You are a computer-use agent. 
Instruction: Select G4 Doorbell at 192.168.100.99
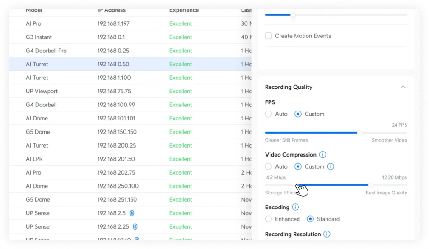coord(130,105)
